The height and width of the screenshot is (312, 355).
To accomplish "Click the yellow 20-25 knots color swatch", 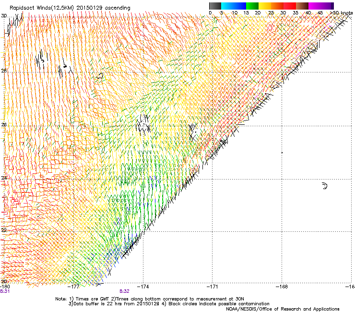I will click(265, 6).
